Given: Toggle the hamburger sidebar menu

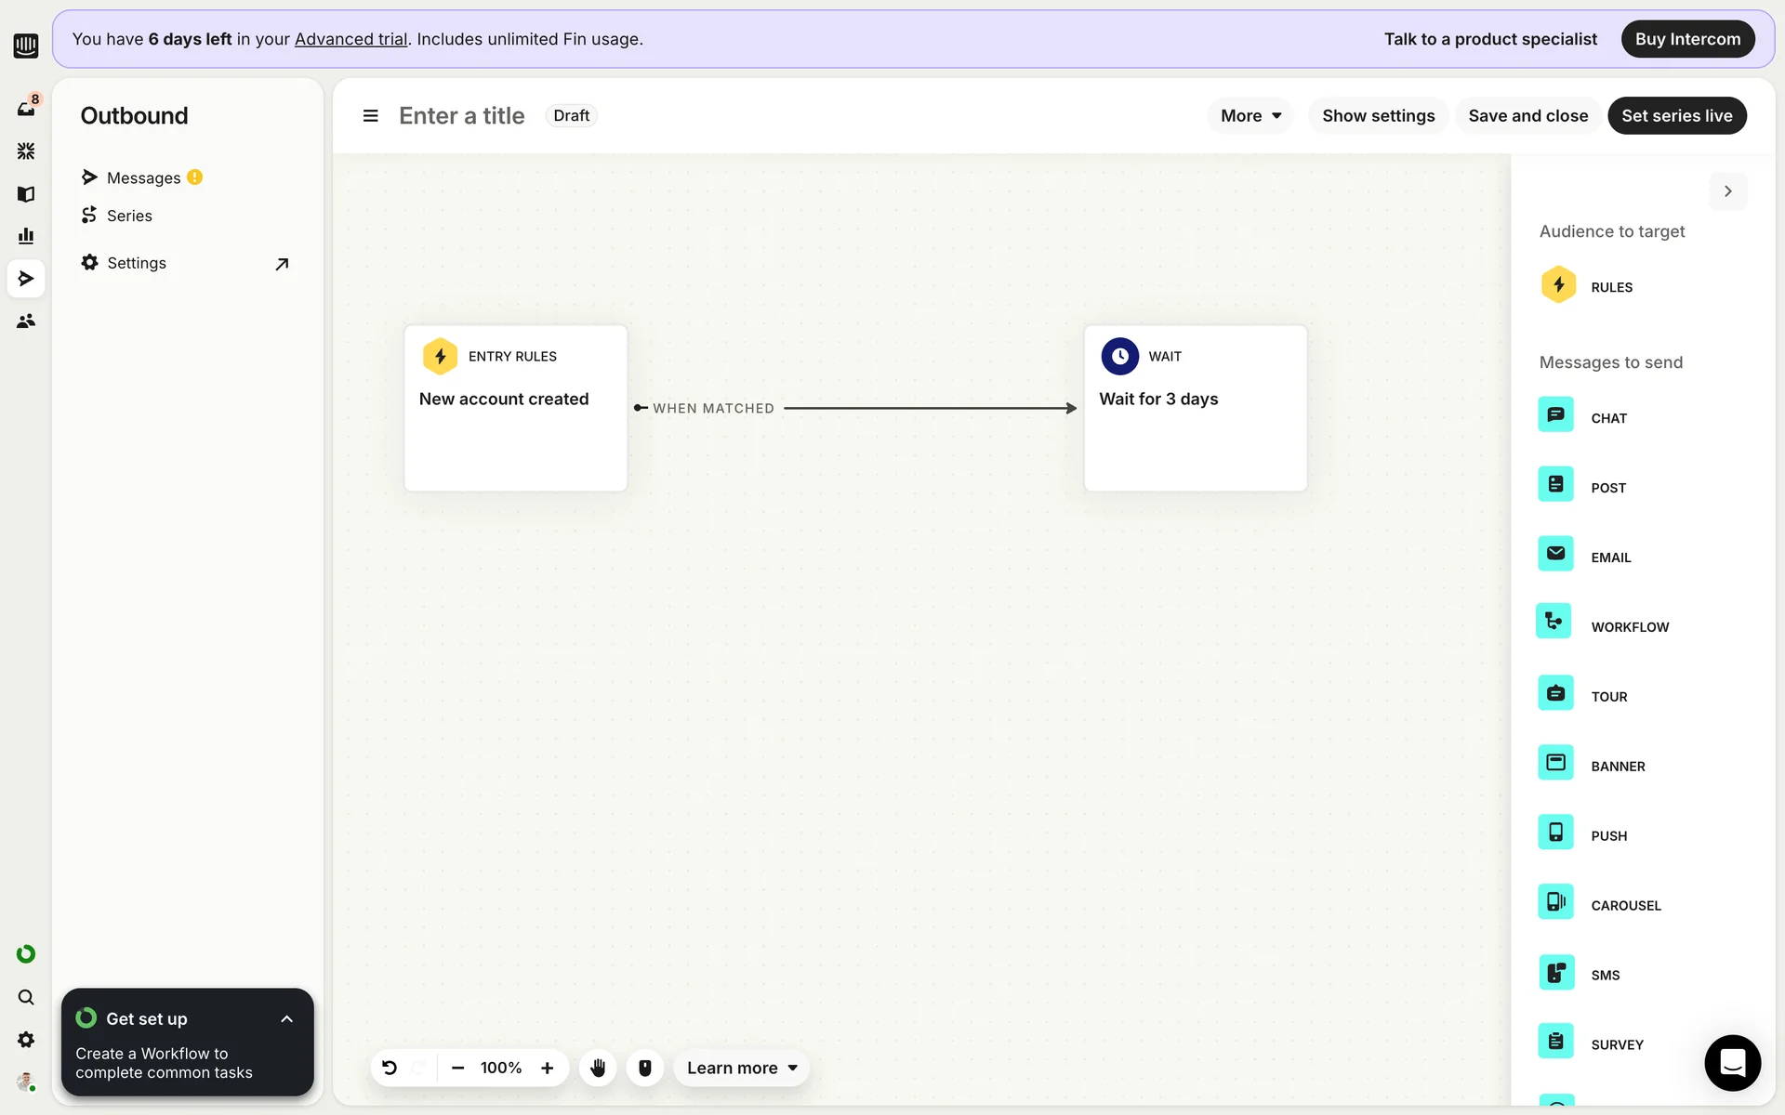Looking at the screenshot, I should (x=370, y=116).
